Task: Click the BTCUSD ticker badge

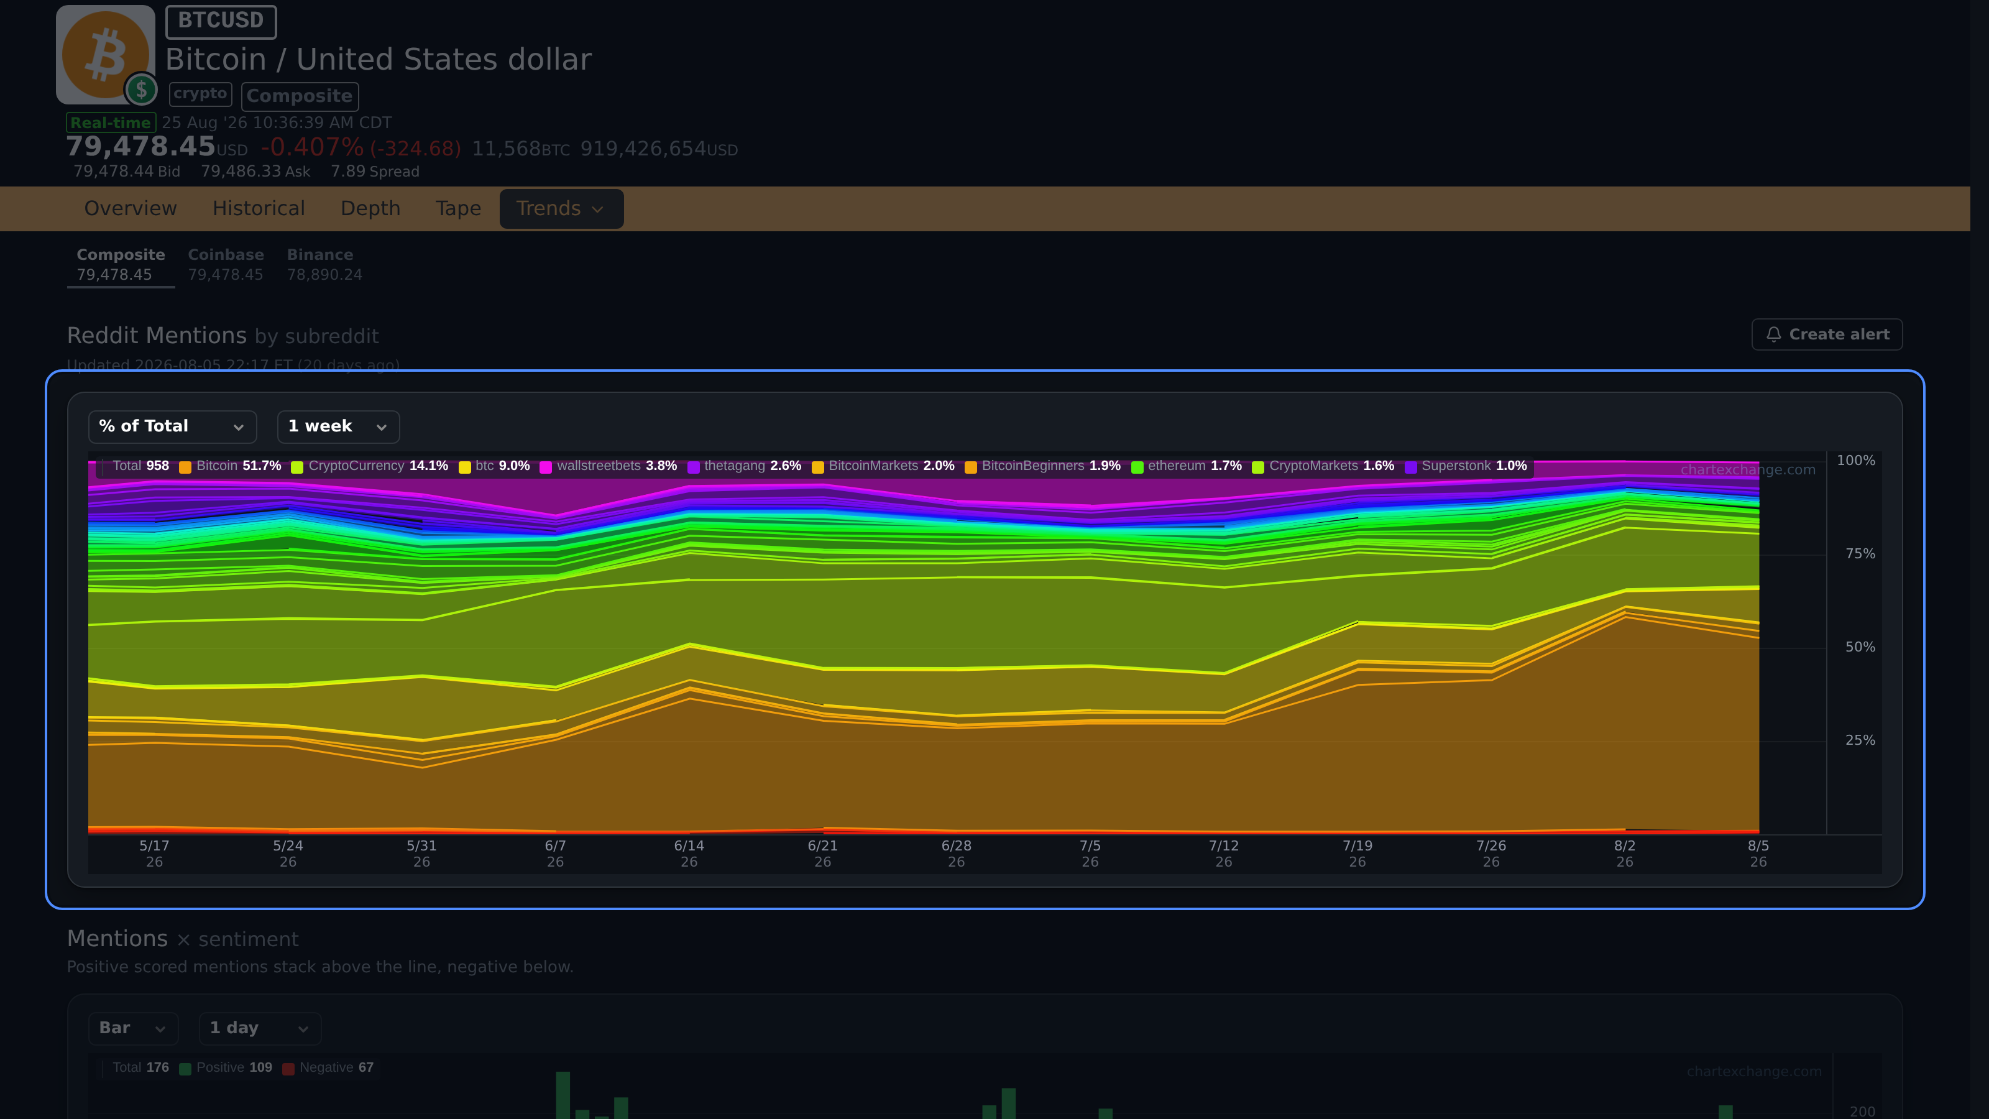Action: tap(221, 21)
